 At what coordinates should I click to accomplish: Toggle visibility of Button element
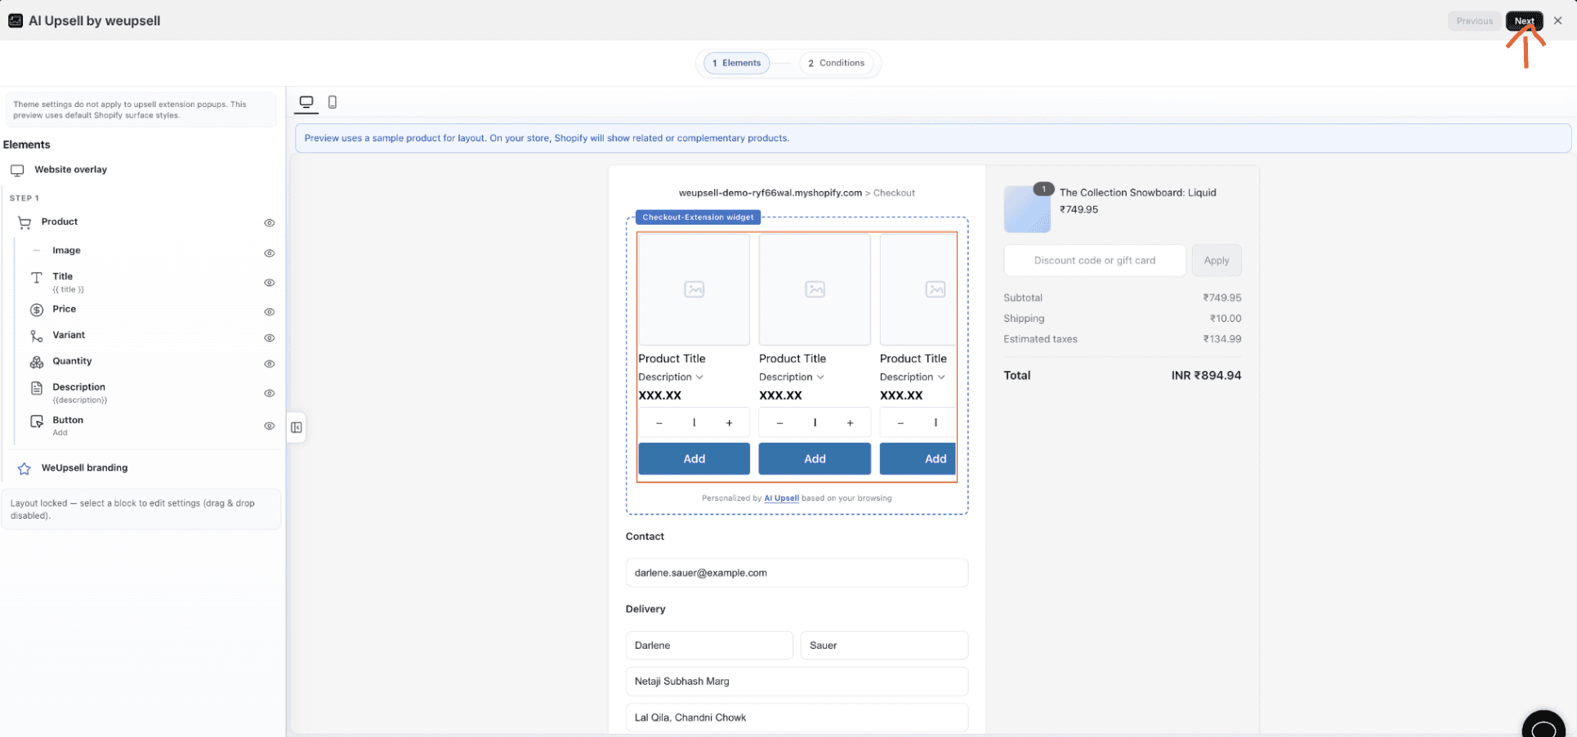269,427
